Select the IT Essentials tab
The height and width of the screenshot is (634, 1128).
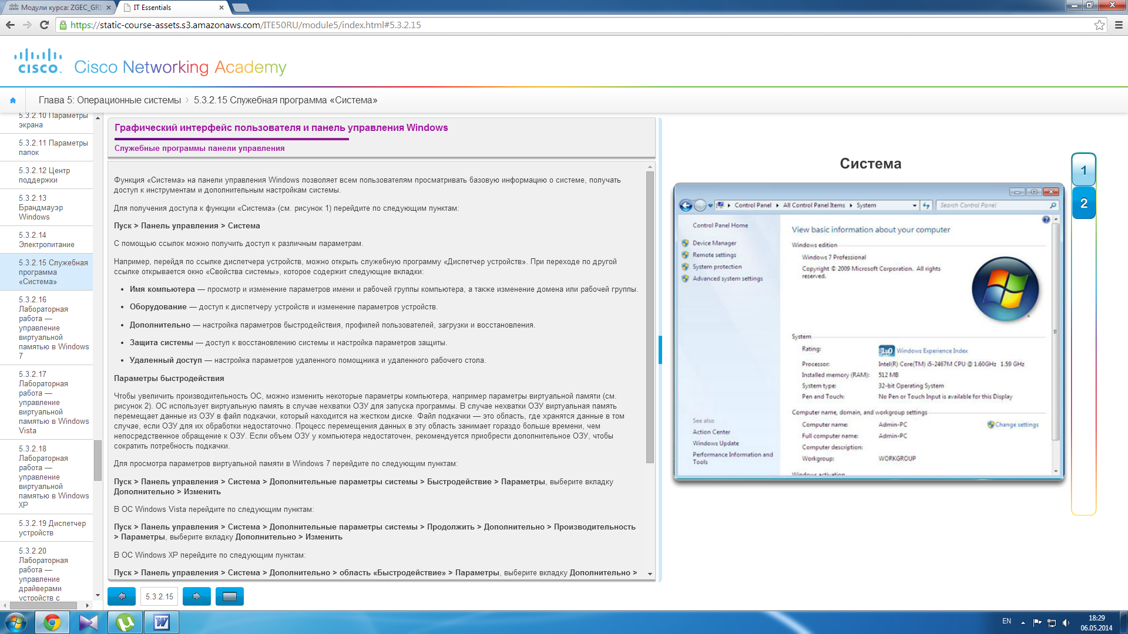[173, 8]
